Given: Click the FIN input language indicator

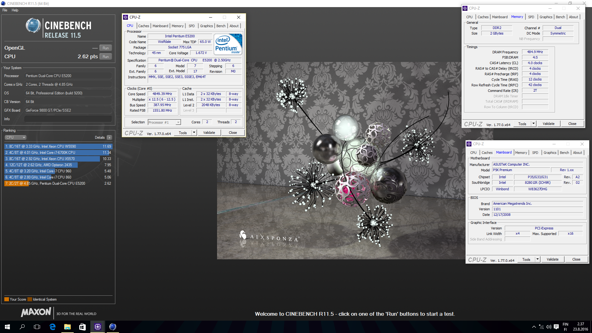Looking at the screenshot, I should pyautogui.click(x=565, y=327).
